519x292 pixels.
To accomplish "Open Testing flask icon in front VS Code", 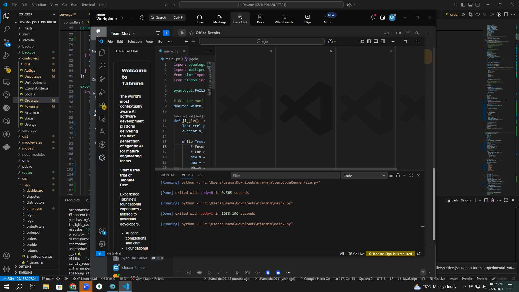I will [102, 131].
